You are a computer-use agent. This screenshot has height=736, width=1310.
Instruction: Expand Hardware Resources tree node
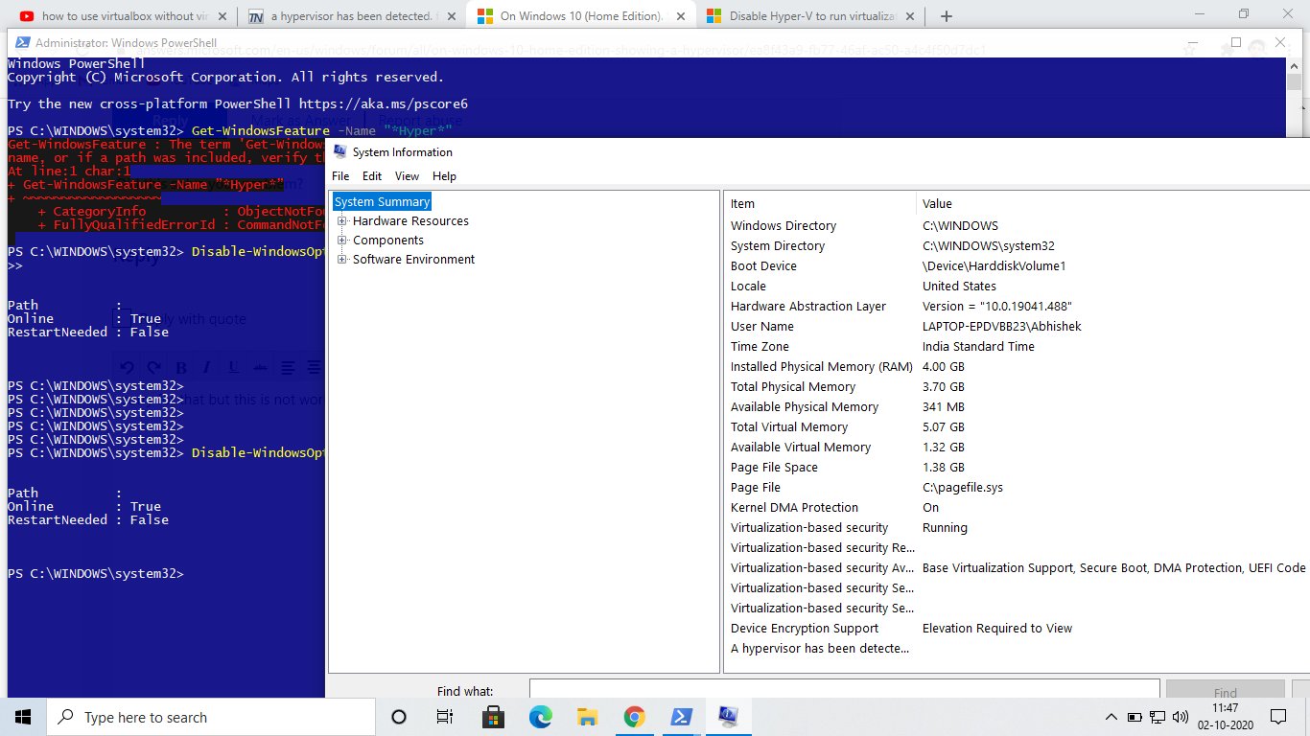click(342, 220)
